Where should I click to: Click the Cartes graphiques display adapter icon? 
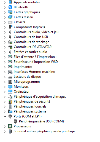tap(10, 12)
